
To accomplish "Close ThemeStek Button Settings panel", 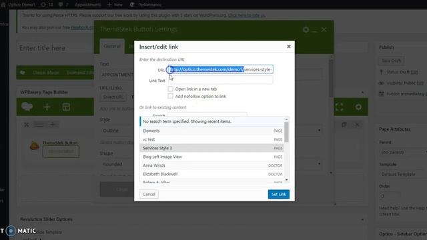I will [x=324, y=29].
